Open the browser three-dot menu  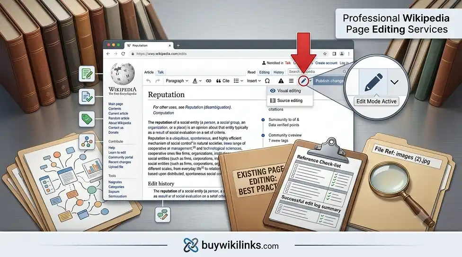click(x=349, y=54)
